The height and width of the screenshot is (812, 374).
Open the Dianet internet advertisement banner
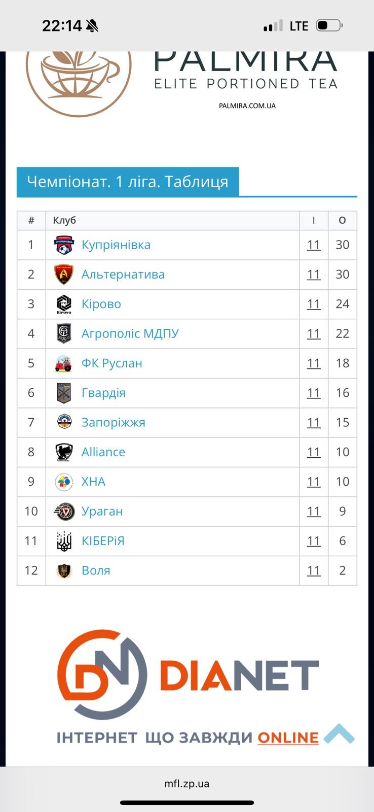[x=188, y=685]
